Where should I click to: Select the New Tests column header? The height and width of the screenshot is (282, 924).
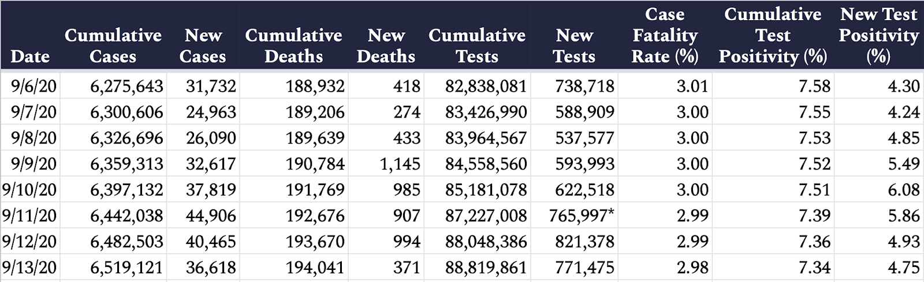[574, 46]
